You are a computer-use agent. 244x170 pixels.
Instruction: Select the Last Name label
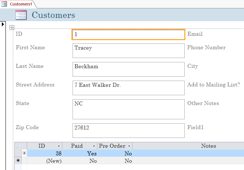coord(30,66)
